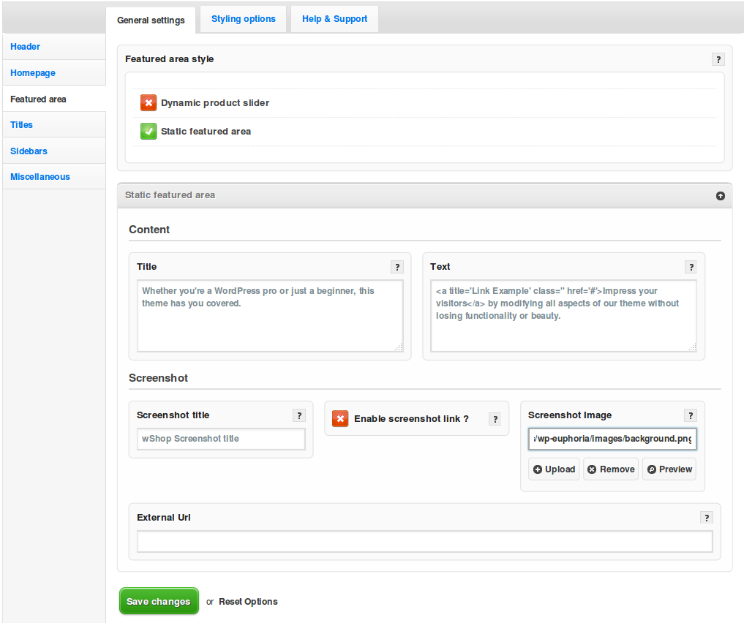744x623 pixels.
Task: Show help for Screenshot Image
Action: [x=691, y=415]
